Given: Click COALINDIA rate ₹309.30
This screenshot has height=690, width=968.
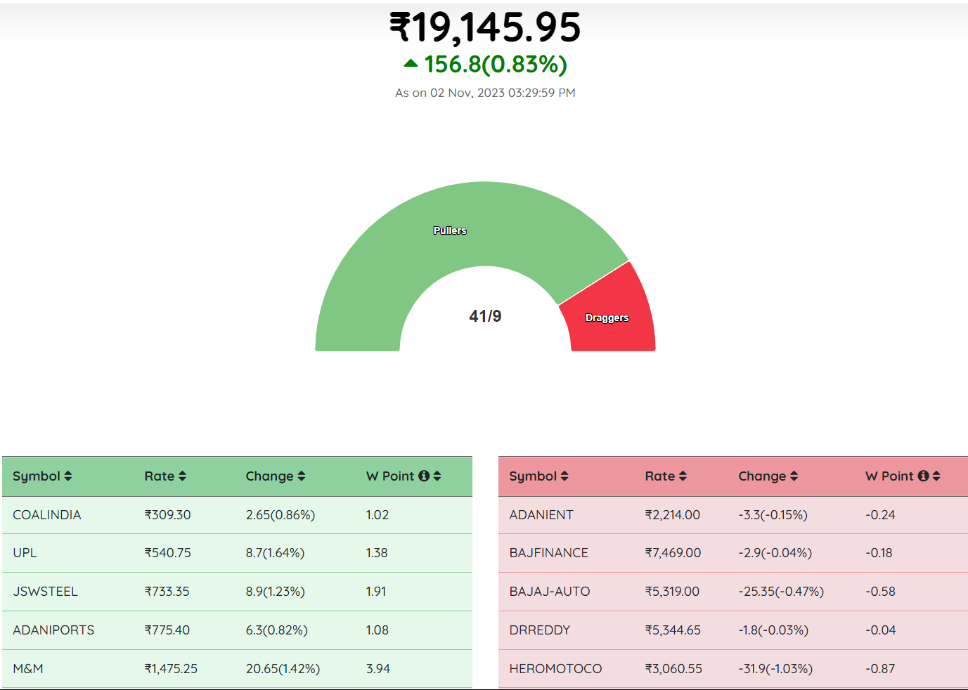Looking at the screenshot, I should pyautogui.click(x=167, y=515).
